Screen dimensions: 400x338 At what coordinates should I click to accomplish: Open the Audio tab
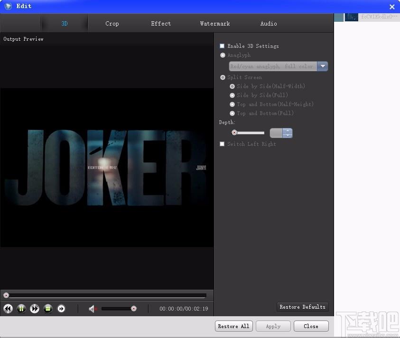point(269,23)
